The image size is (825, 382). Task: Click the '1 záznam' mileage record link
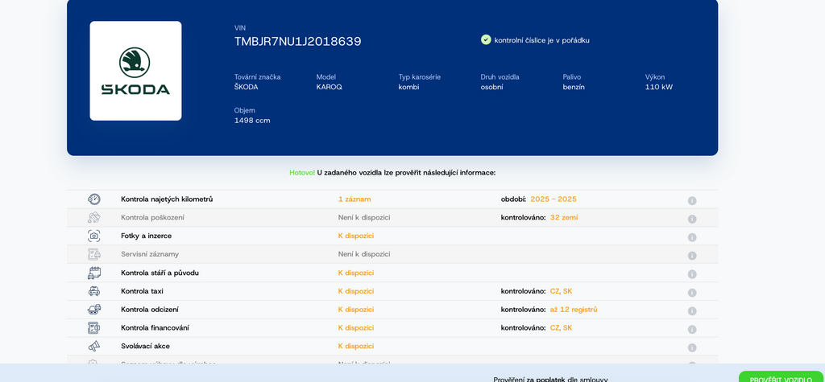tap(354, 199)
